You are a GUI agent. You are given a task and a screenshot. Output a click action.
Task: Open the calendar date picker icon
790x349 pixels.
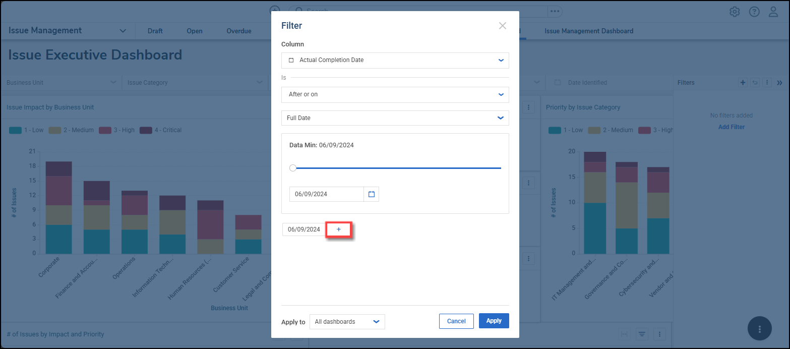tap(372, 194)
